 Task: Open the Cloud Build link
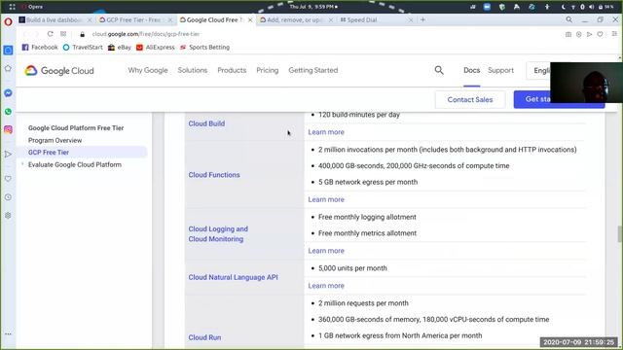(x=206, y=123)
